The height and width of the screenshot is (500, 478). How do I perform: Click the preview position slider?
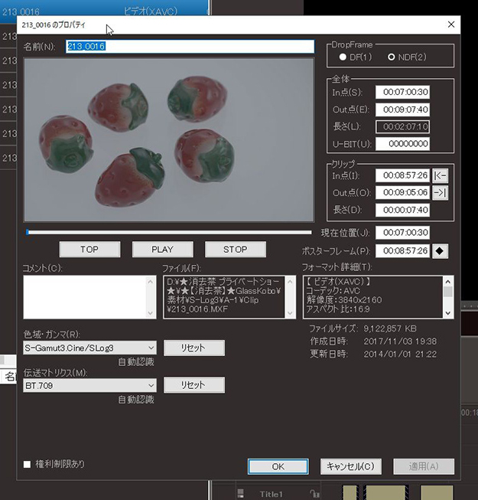click(x=168, y=232)
